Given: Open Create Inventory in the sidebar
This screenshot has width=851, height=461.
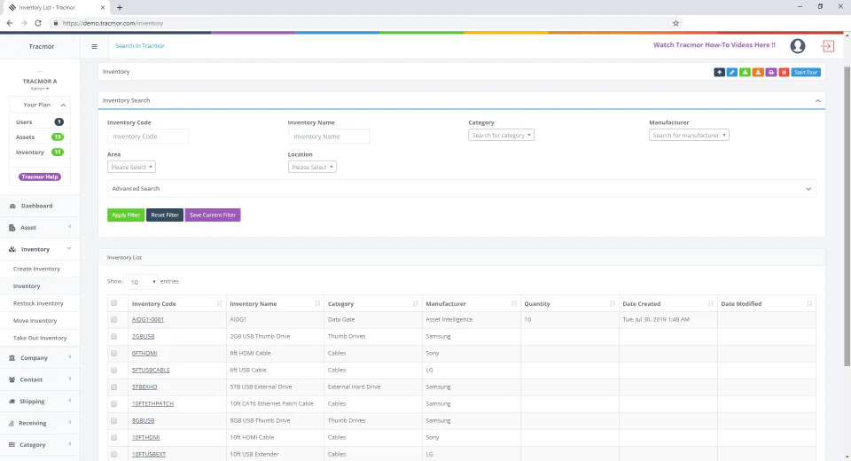Looking at the screenshot, I should pos(36,269).
